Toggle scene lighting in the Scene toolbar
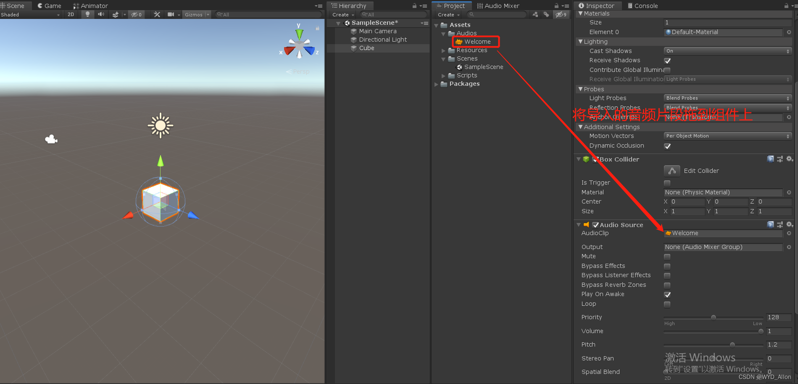 point(87,14)
